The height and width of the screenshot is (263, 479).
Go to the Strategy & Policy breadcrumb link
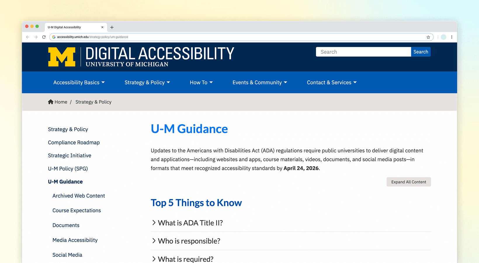(x=93, y=102)
